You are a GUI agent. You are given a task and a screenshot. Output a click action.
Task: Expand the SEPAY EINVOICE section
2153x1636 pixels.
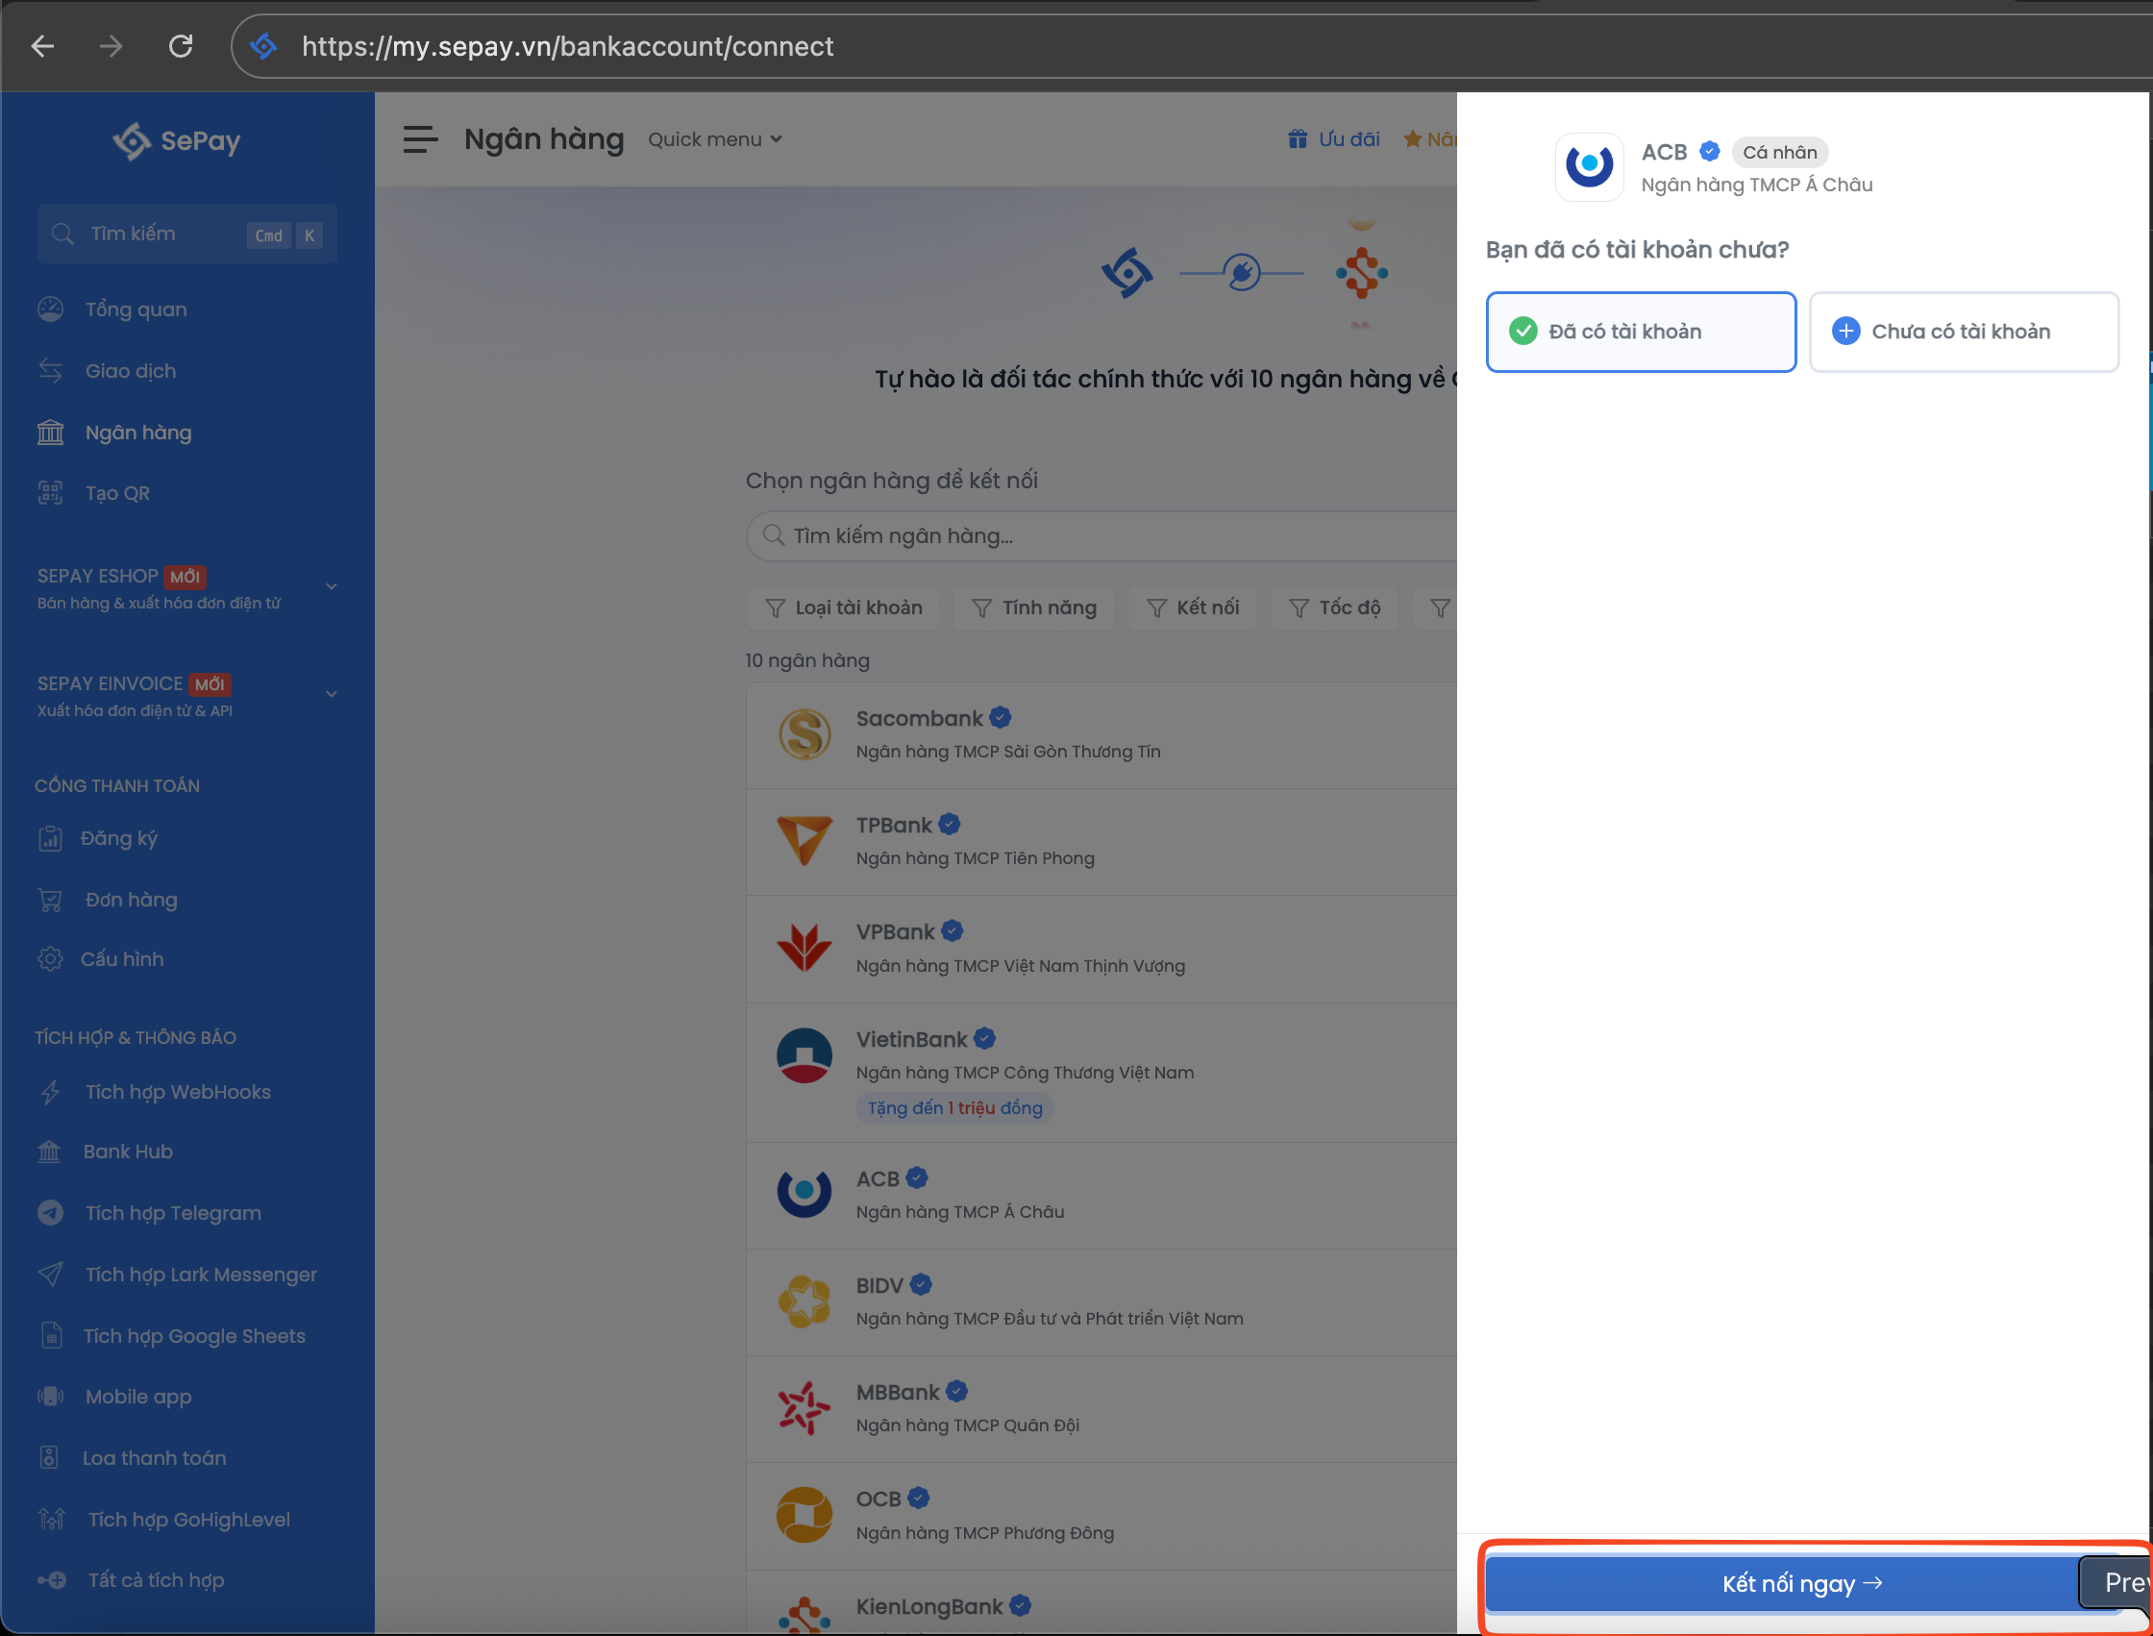(x=331, y=694)
